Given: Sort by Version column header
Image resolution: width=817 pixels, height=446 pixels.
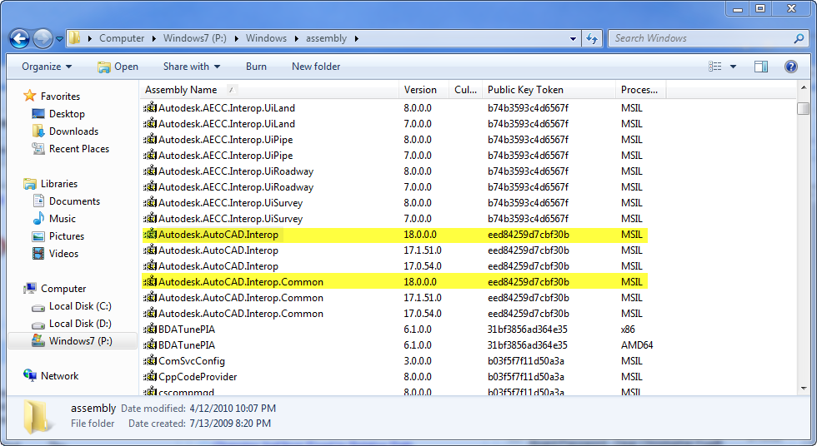Looking at the screenshot, I should pos(424,90).
